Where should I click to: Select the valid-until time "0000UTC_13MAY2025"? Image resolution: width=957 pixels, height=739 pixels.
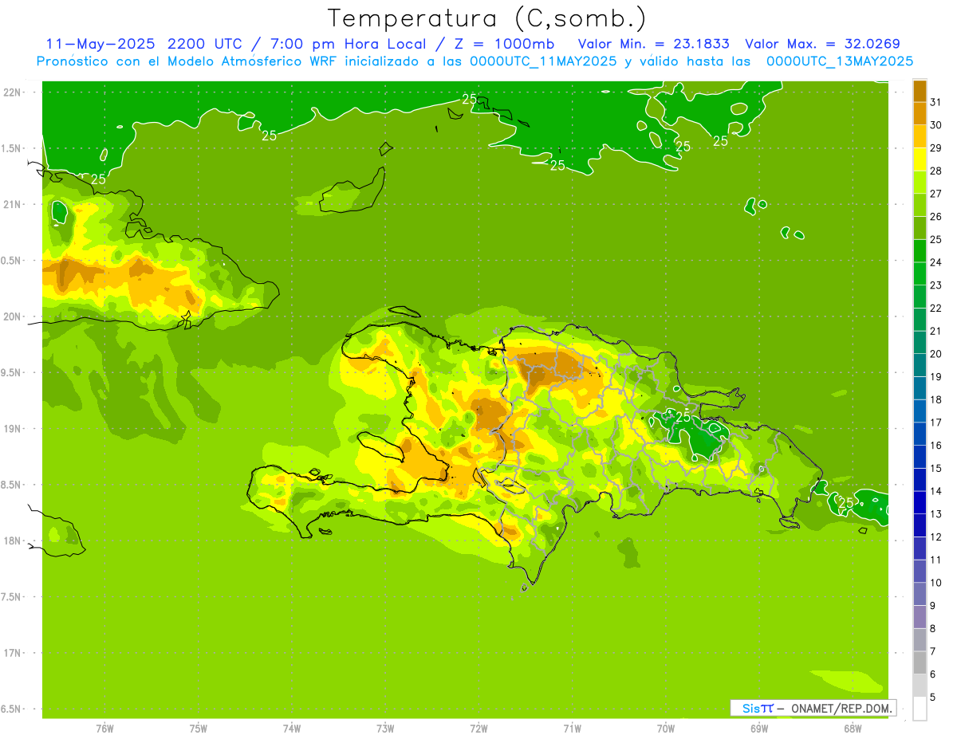pos(840,61)
